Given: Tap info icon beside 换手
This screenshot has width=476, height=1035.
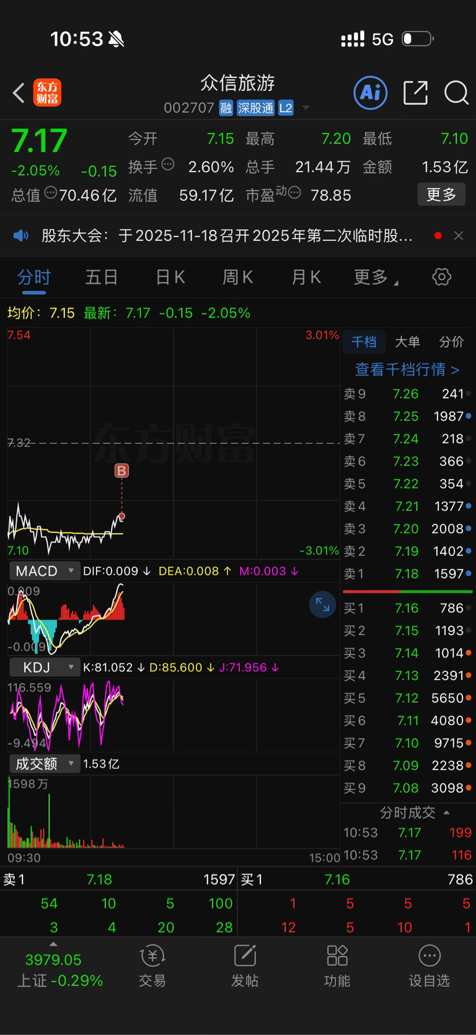Looking at the screenshot, I should (168, 164).
